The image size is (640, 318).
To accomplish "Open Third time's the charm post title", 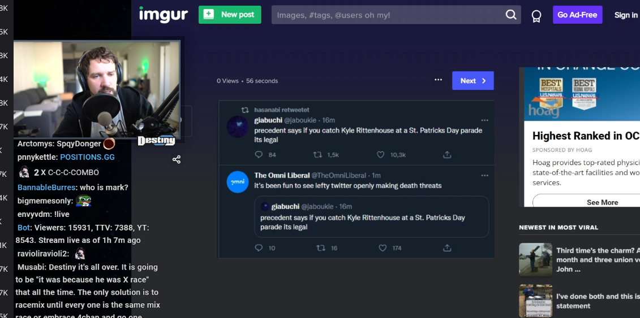I will tap(598, 260).
